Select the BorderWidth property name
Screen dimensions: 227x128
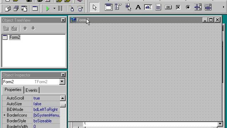coord(17,126)
